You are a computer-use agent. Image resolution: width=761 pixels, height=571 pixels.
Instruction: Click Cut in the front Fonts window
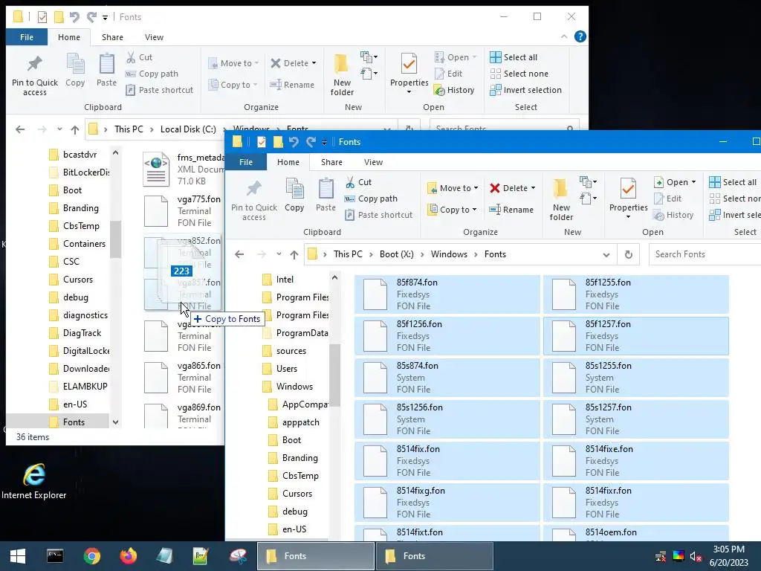[359, 182]
